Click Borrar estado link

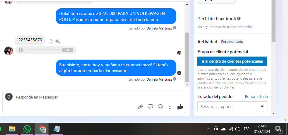[256, 96]
